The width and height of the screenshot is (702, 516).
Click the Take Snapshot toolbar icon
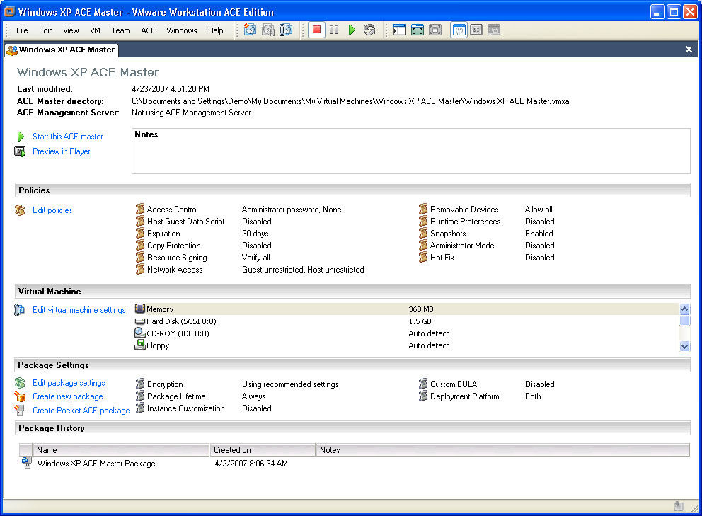(250, 30)
